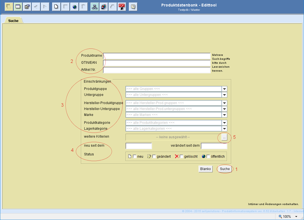Toggle the 'öffentlich' status checkbox
Screen dimensions: 304x220
208,157
